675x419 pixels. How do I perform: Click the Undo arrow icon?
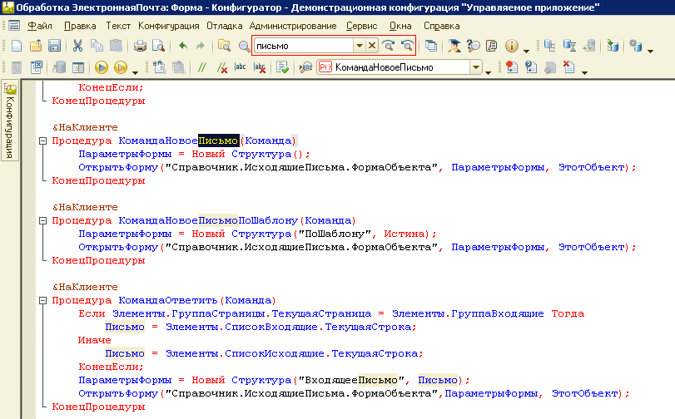click(183, 46)
